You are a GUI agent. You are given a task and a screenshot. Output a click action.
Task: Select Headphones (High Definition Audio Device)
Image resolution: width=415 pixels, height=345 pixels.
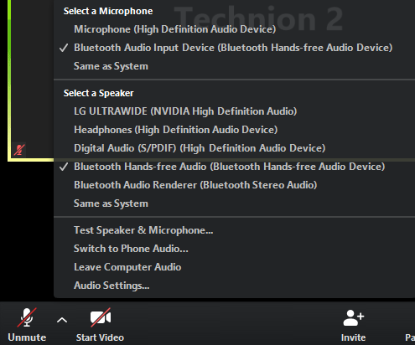click(175, 130)
